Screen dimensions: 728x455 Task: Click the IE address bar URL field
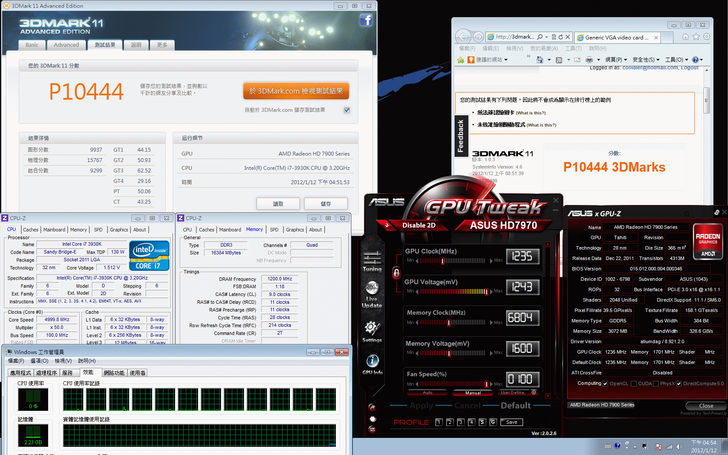click(x=515, y=37)
